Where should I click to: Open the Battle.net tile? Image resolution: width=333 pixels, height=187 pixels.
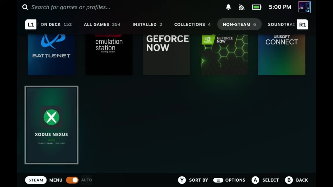pos(51,55)
